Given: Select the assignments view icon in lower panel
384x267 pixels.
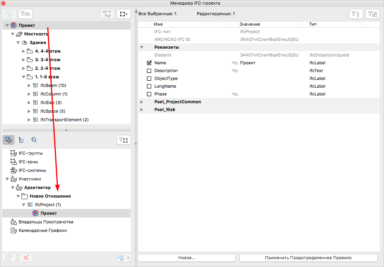Looking at the screenshot, I should (9, 140).
